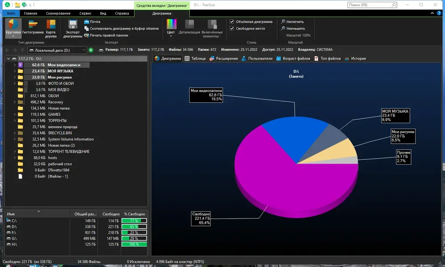Open the Локальный диск (D:) drive dropdown

[57, 50]
